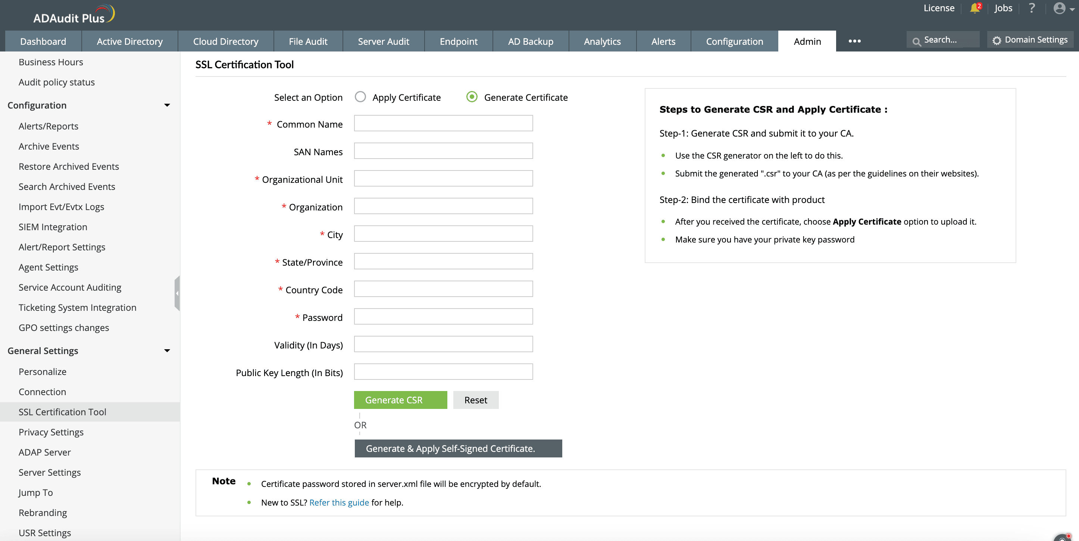Viewport: 1079px width, 541px height.
Task: Collapse the sidebar with handle arrow
Action: click(x=177, y=293)
